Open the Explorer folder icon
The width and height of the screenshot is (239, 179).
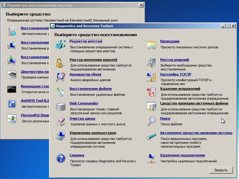pos(151,45)
